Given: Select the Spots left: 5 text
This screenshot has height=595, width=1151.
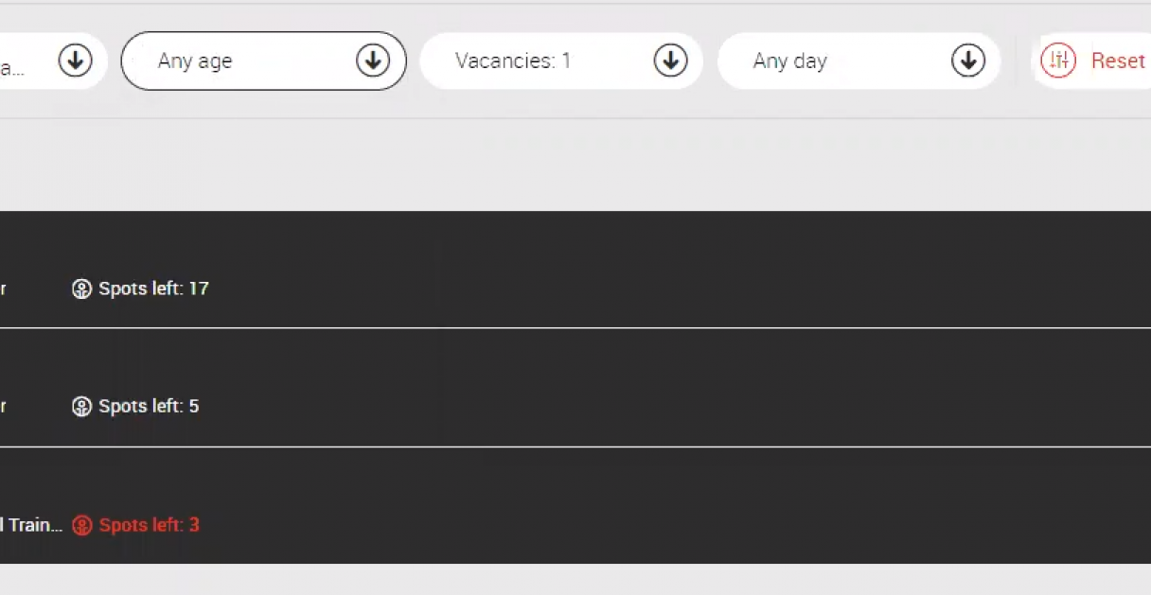Looking at the screenshot, I should [x=149, y=407].
